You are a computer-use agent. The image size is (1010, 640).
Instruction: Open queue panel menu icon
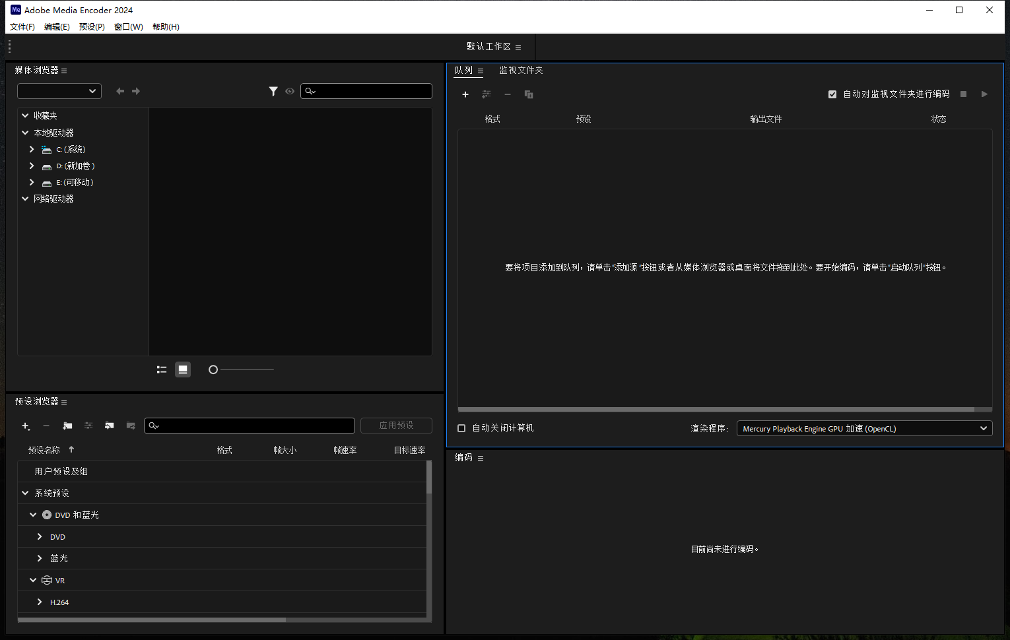coord(481,71)
